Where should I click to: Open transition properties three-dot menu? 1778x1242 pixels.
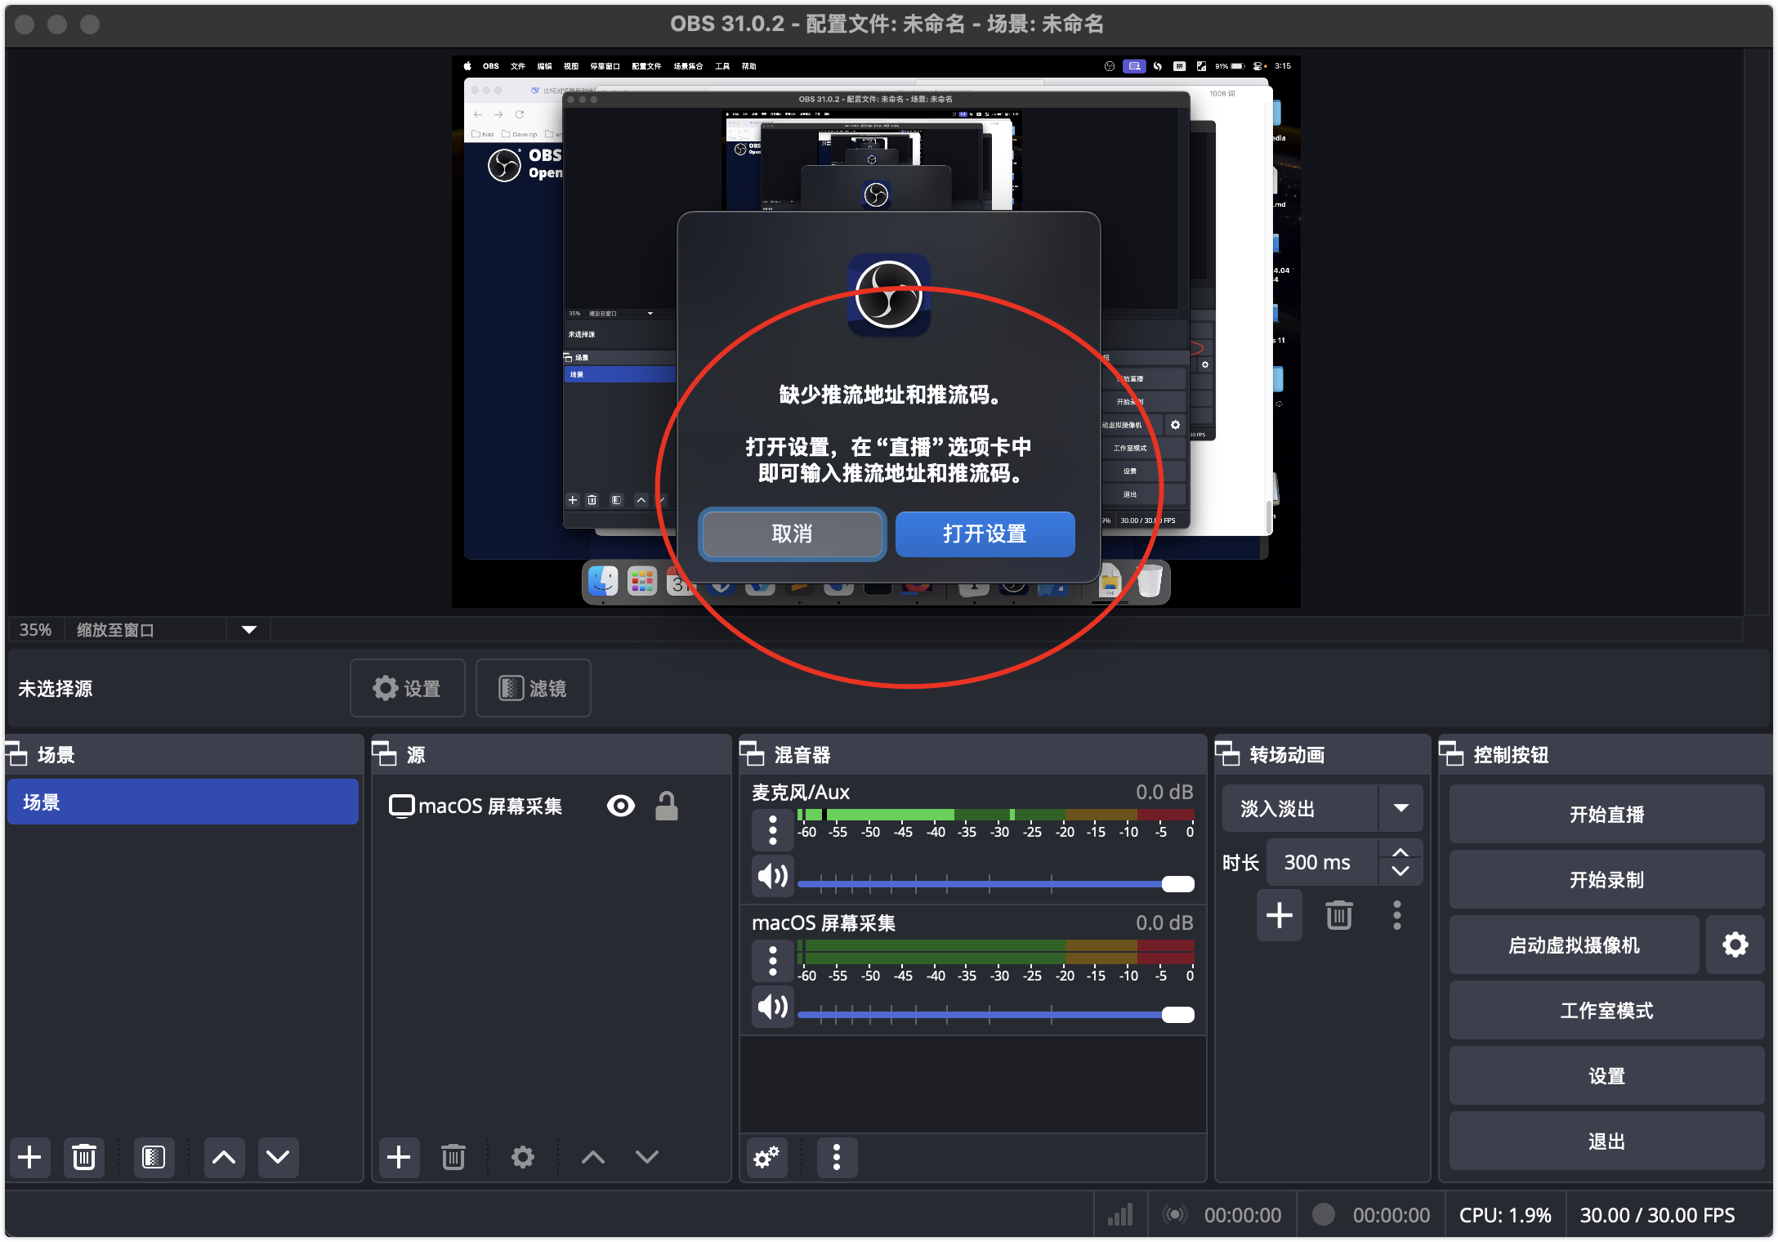(x=1397, y=915)
